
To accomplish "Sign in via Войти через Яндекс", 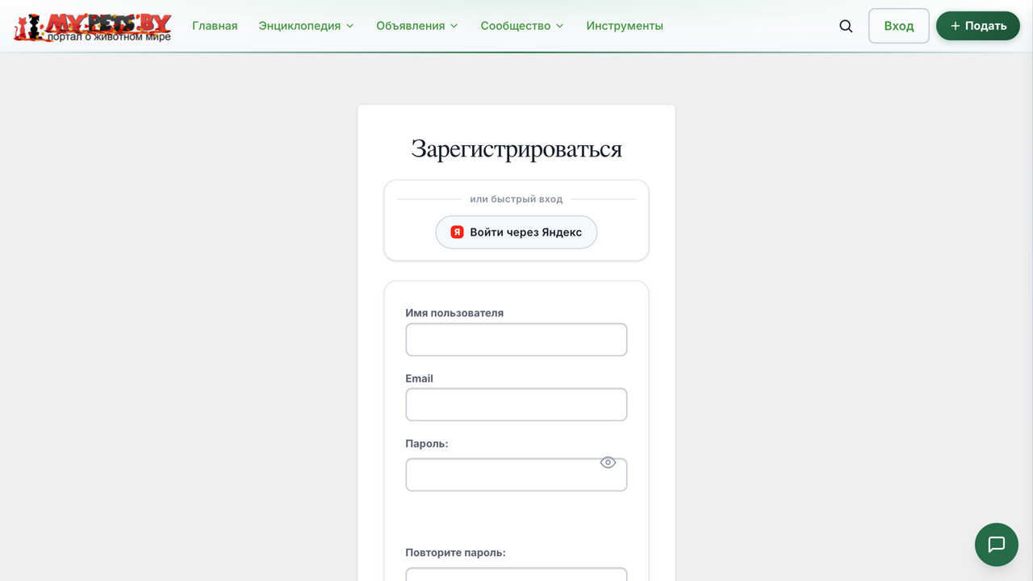I will click(x=516, y=232).
